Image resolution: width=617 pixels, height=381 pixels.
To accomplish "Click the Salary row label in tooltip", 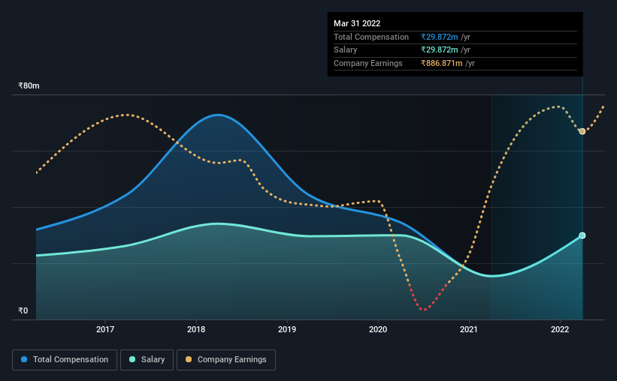I will point(346,50).
